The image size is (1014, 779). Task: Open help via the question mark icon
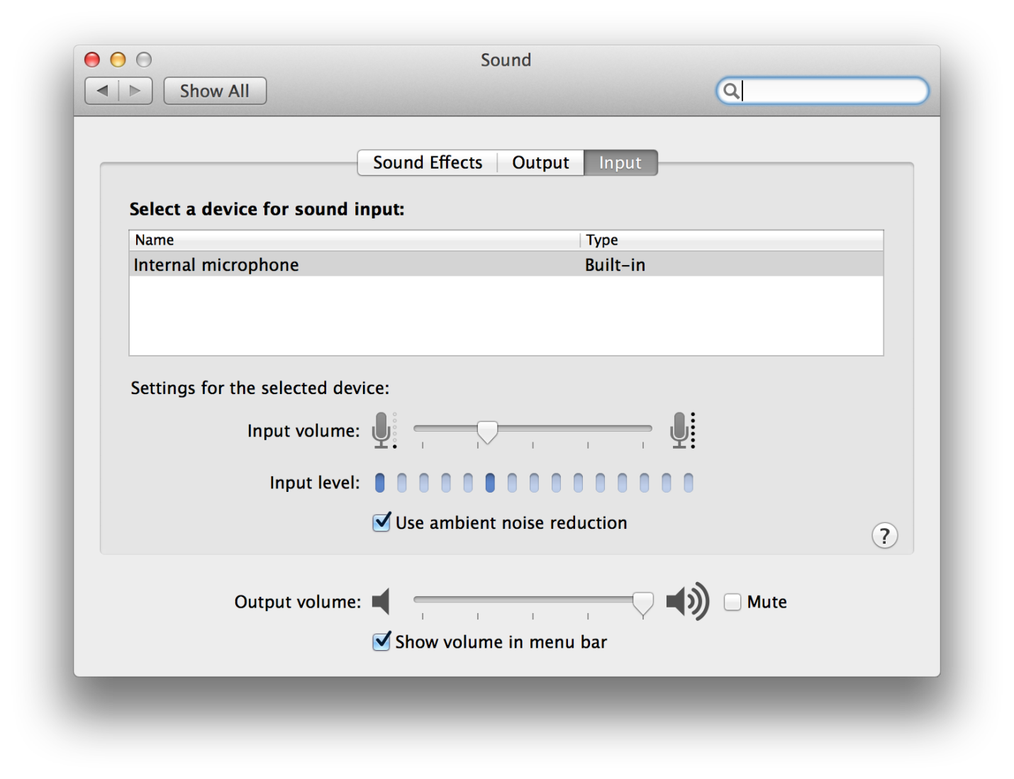pos(884,536)
